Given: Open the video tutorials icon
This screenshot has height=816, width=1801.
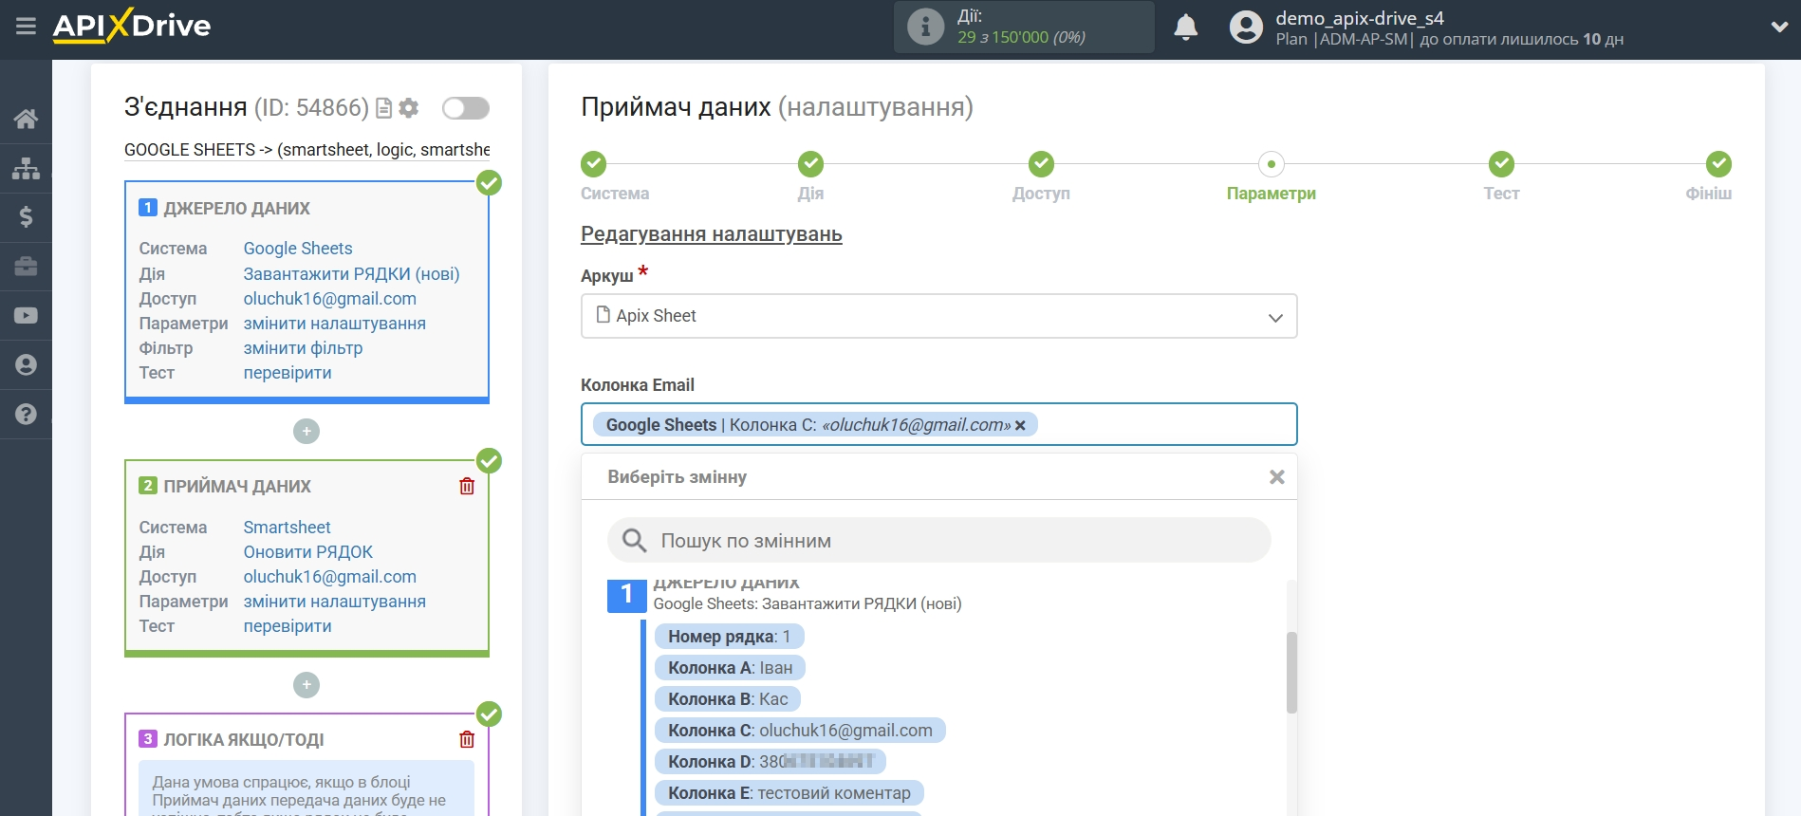Looking at the screenshot, I should 26,316.
